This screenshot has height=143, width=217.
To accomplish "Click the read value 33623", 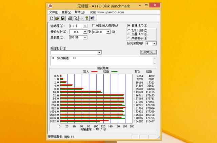I will click(x=151, y=86).
